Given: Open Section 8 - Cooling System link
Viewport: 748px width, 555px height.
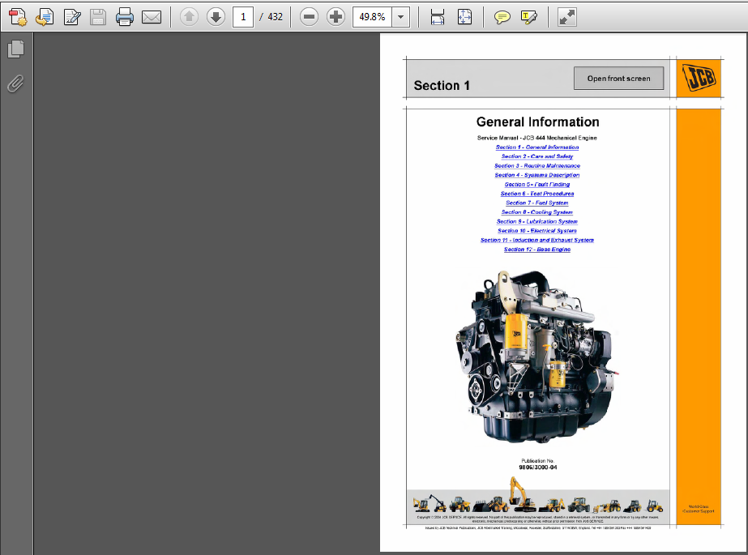Looking at the screenshot, I should 537,212.
